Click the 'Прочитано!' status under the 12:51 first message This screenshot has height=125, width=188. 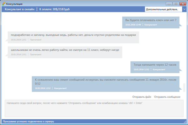[36, 40]
